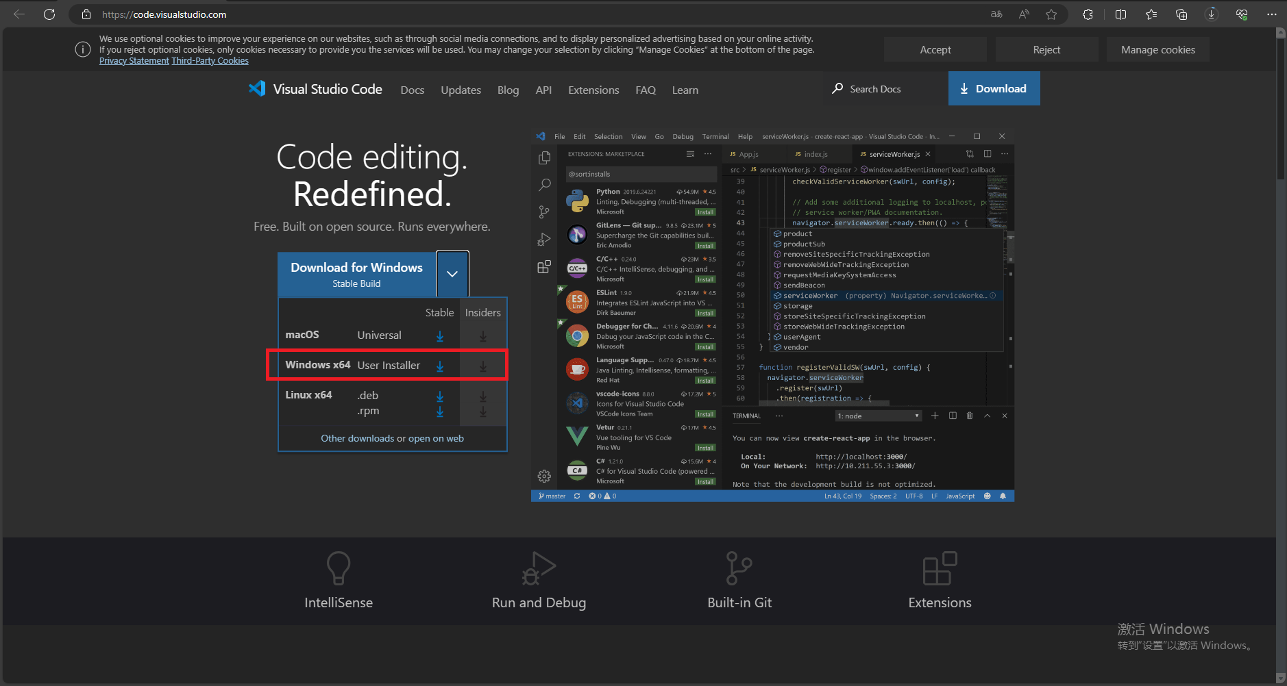The width and height of the screenshot is (1287, 686).
Task: Accept optional cookies
Action: click(935, 49)
